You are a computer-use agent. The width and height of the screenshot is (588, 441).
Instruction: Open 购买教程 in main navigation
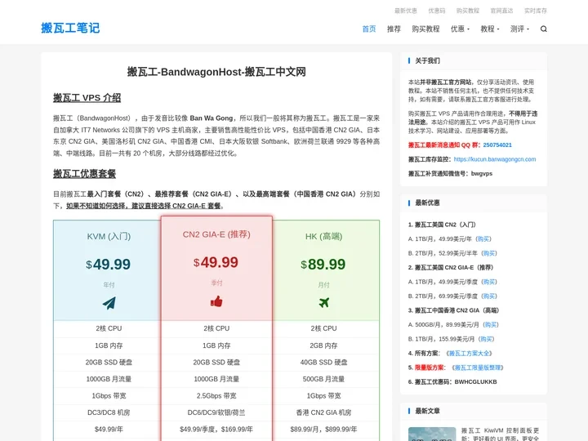click(x=425, y=29)
